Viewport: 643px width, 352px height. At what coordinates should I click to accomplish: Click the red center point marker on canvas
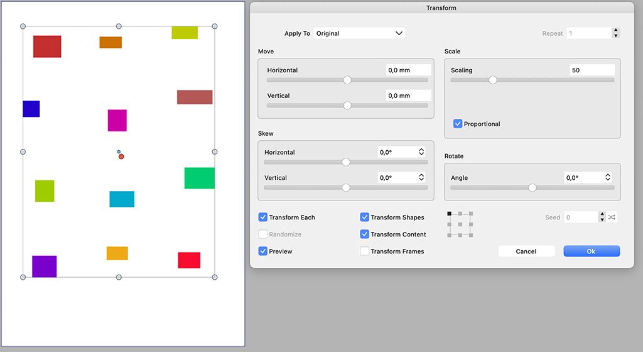121,157
